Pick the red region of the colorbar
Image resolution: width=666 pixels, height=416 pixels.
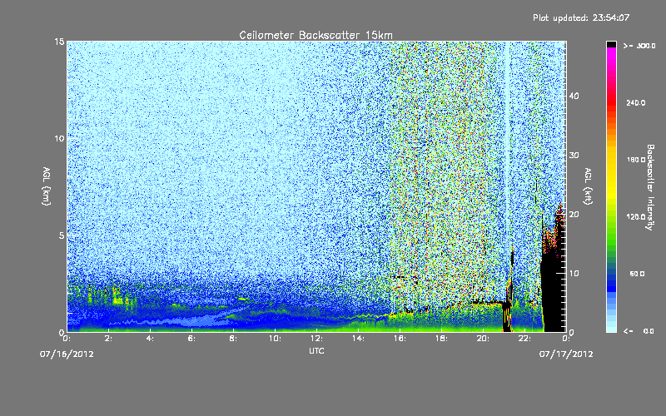611,102
